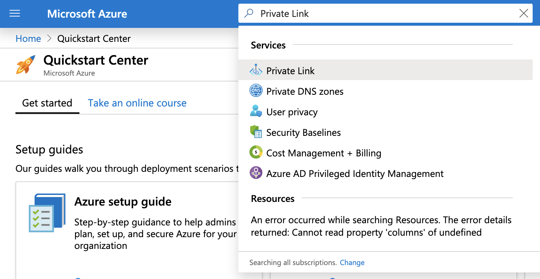The height and width of the screenshot is (279, 540).
Task: Click the Quickstart Center rocket icon
Action: coord(25,65)
